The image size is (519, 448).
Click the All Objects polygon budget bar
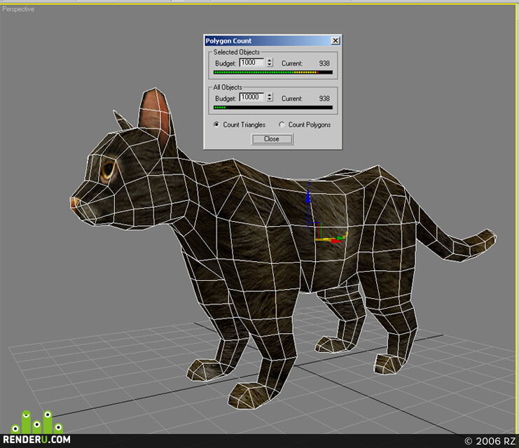pos(273,107)
